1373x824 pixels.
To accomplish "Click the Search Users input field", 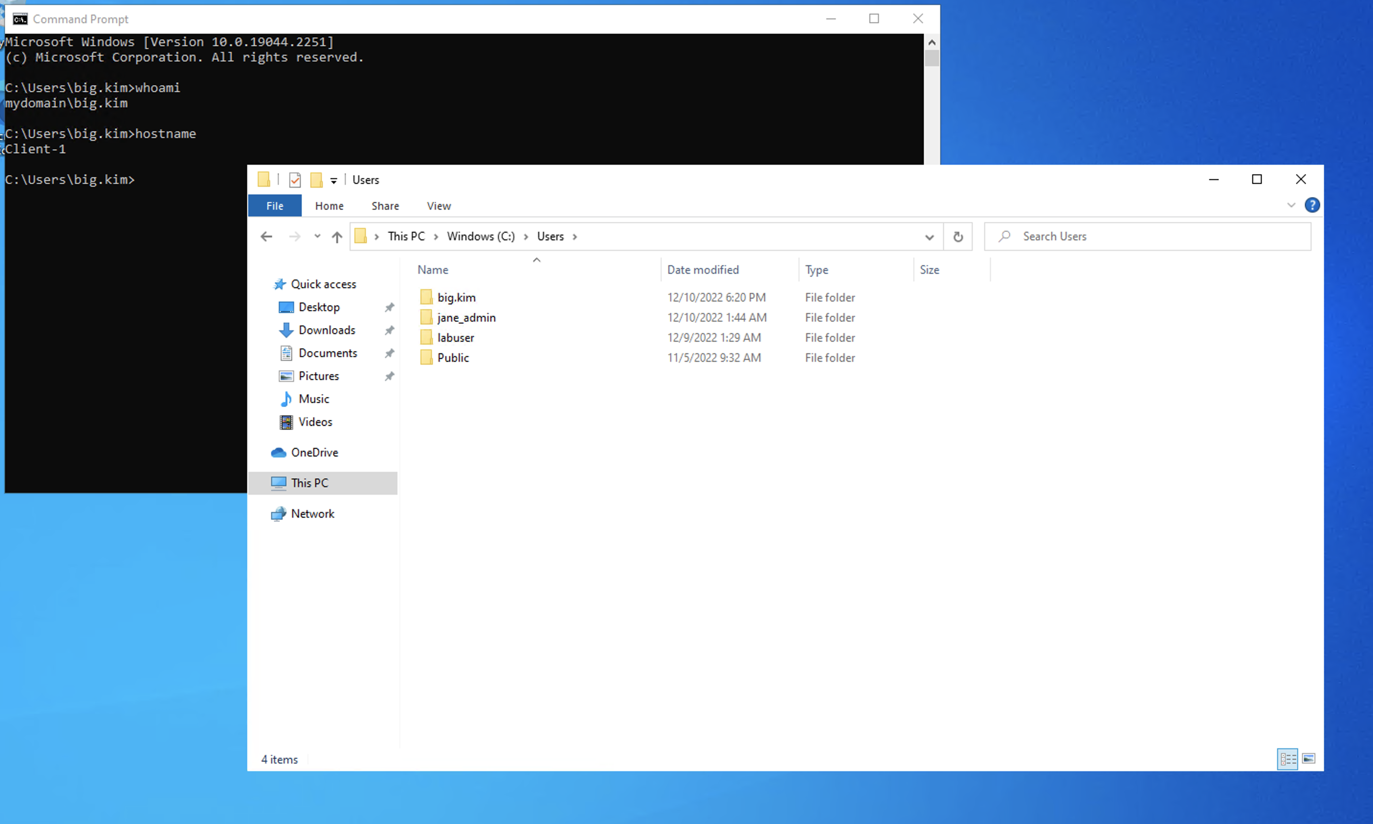I will click(x=1148, y=236).
